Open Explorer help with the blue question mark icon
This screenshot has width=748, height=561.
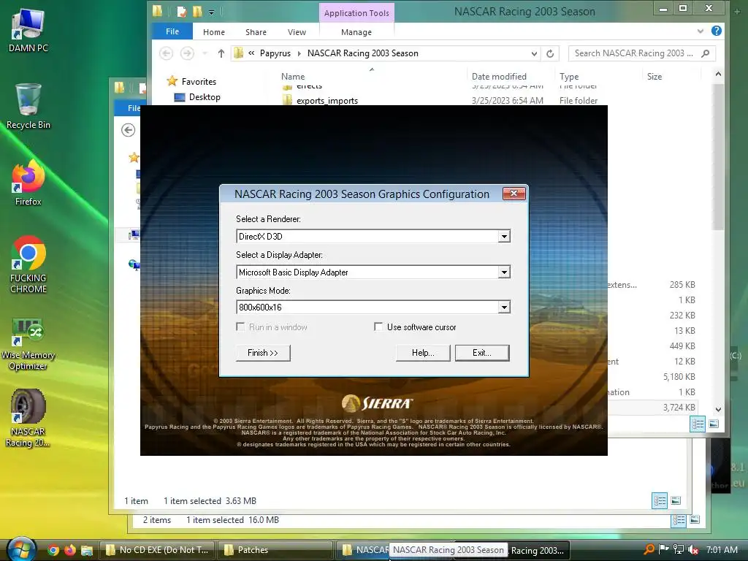pyautogui.click(x=716, y=31)
